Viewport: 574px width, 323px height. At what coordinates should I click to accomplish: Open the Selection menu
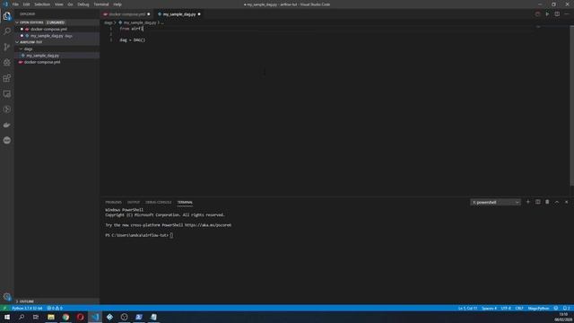[42, 4]
